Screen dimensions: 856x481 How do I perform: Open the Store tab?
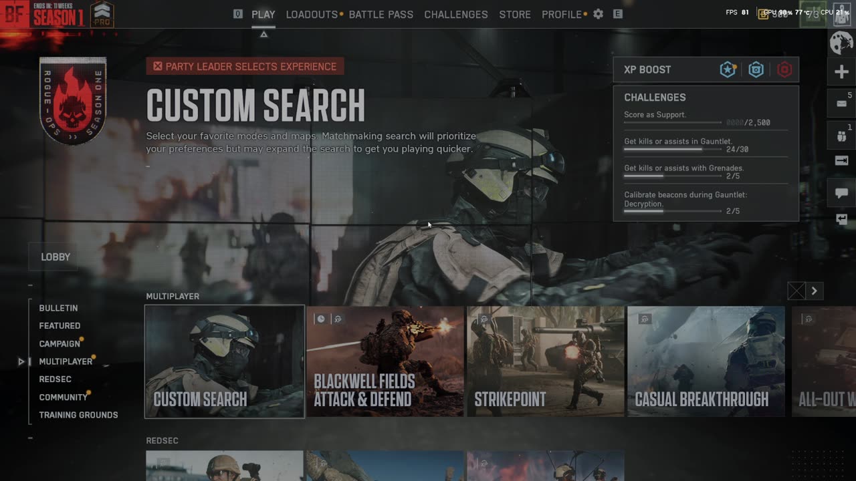pyautogui.click(x=515, y=14)
